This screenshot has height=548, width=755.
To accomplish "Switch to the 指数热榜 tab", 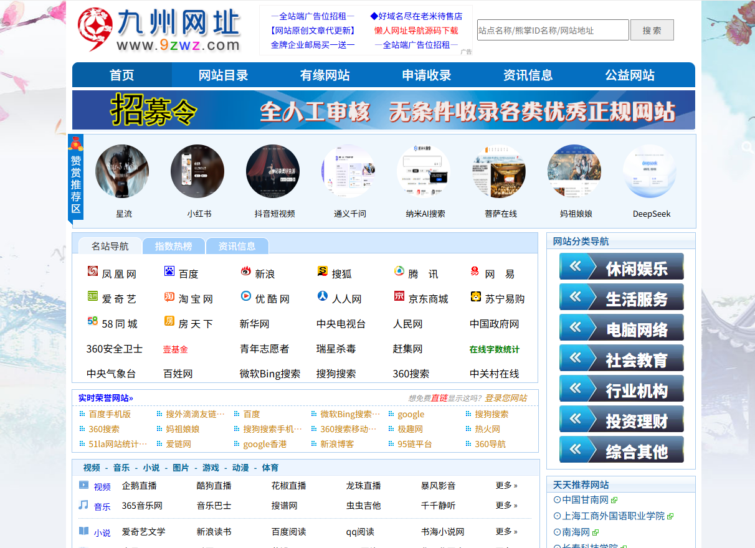I will click(173, 246).
